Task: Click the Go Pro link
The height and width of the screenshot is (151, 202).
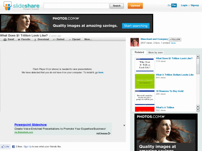Action: coord(172,5)
